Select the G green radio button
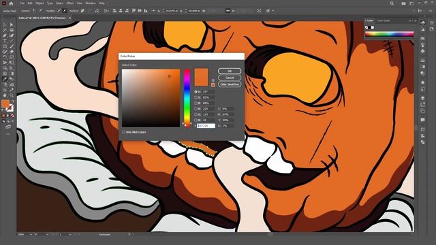Viewport: 436px width, 245px height. point(196,114)
